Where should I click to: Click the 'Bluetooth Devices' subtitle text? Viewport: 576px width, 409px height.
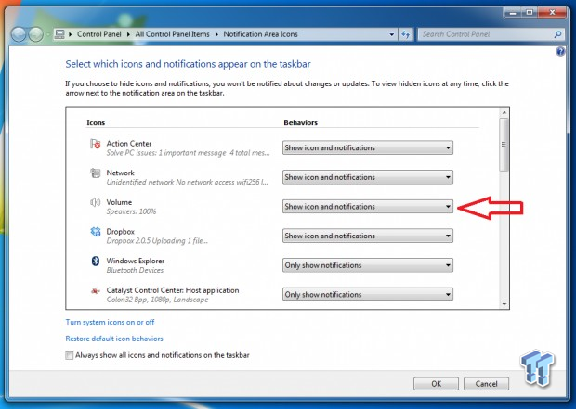(135, 270)
